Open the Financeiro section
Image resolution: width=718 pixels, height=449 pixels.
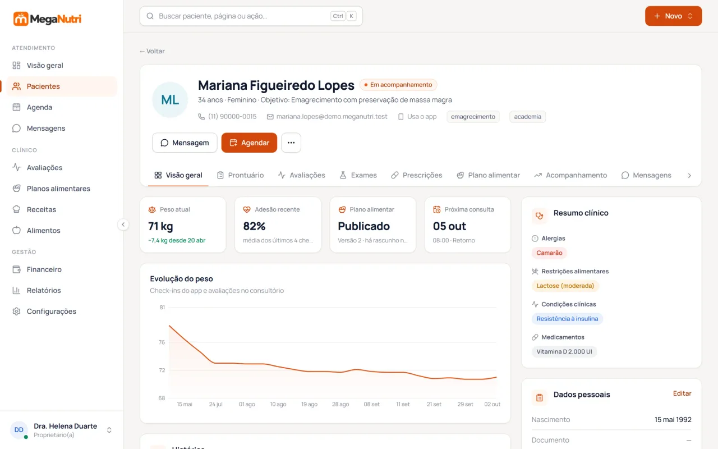tap(62, 269)
